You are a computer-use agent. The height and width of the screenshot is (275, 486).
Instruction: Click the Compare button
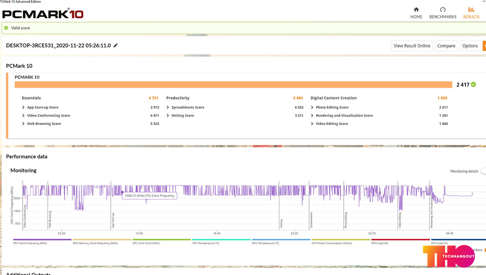tap(446, 46)
